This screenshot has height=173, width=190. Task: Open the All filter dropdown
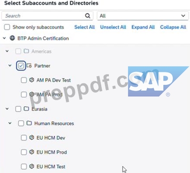[x=142, y=16]
